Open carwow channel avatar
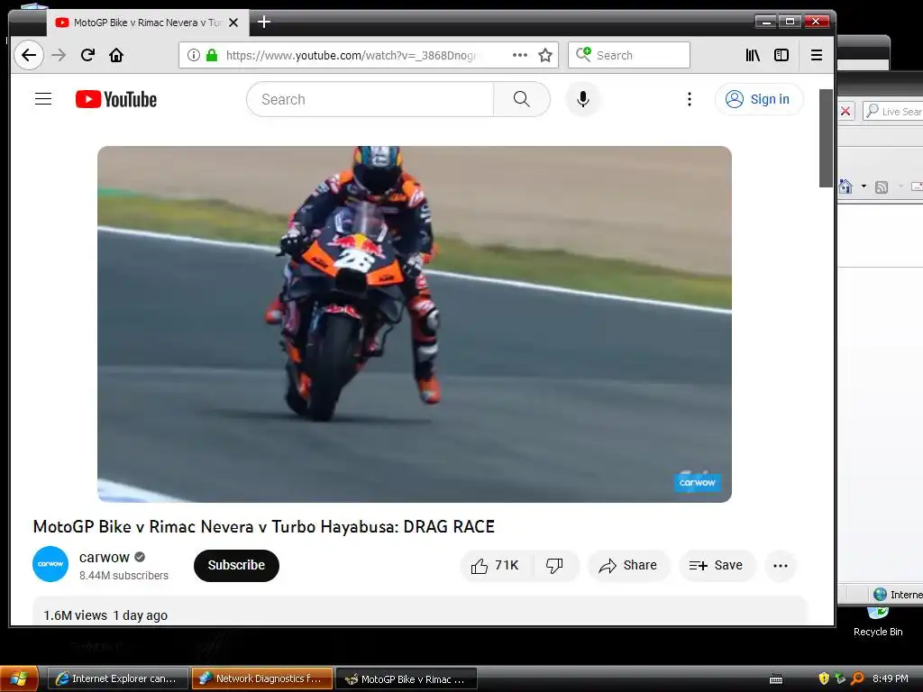Viewport: 923px width, 692px height. pos(50,564)
